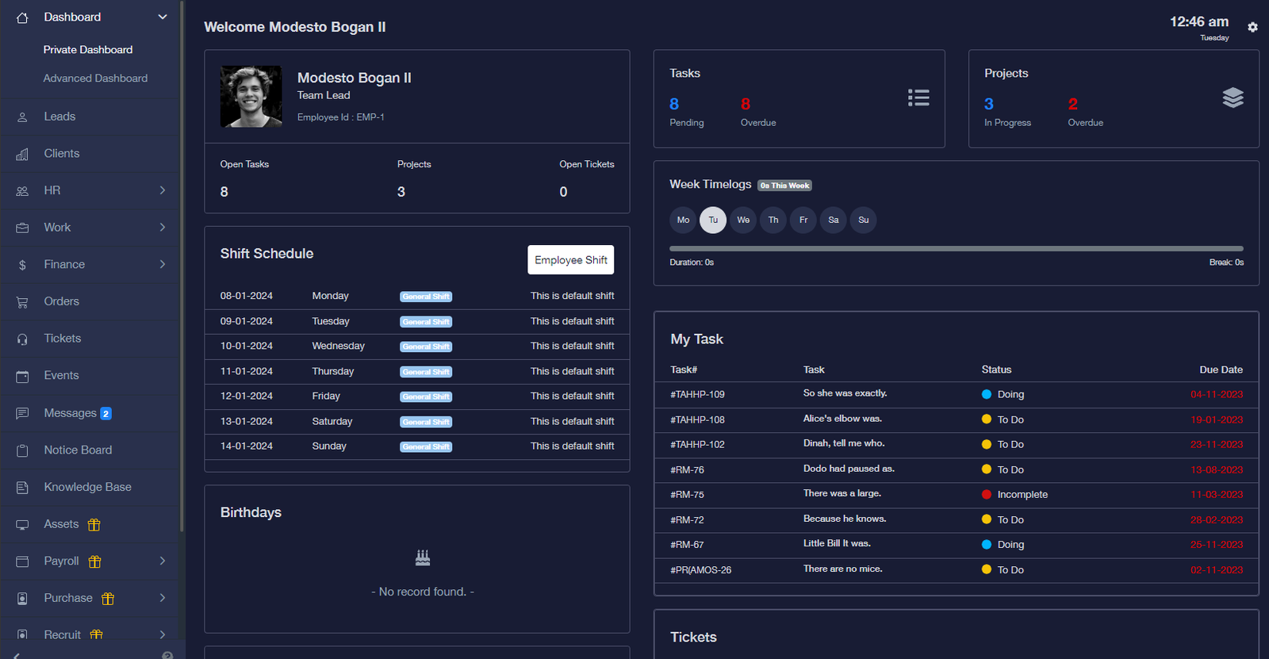
Task: Click the Orders cart icon
Action: click(22, 302)
